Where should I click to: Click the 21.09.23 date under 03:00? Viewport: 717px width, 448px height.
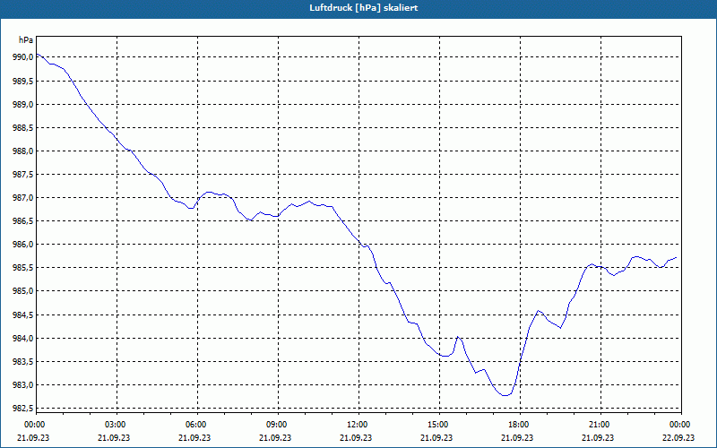click(114, 437)
